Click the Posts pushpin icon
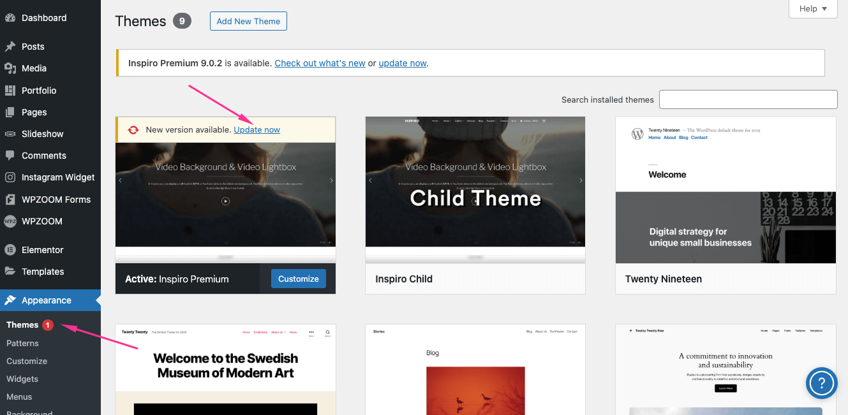Viewport: 848px width, 415px height. click(x=10, y=47)
